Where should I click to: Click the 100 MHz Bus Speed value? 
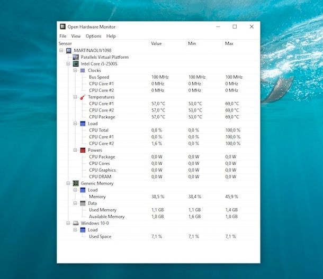[x=160, y=77]
